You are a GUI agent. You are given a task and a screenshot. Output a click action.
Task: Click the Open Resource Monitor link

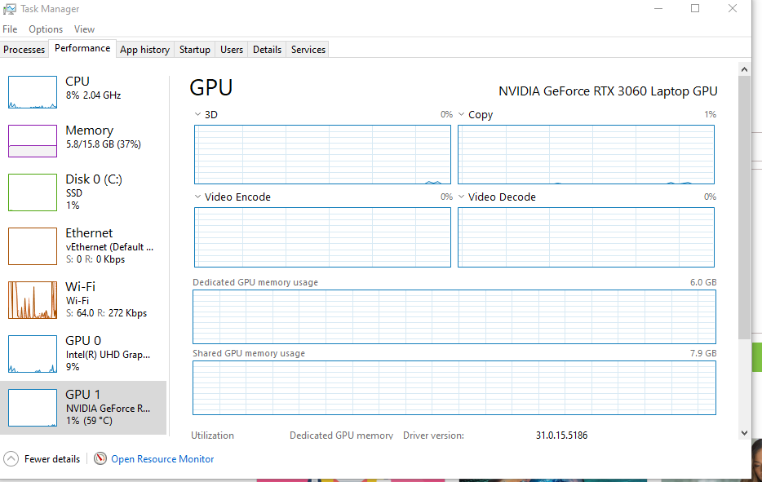coord(162,458)
